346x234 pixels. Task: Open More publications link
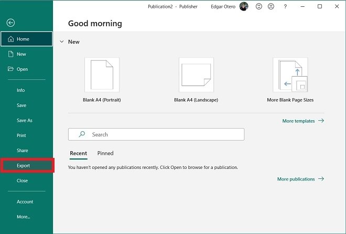(x=296, y=179)
